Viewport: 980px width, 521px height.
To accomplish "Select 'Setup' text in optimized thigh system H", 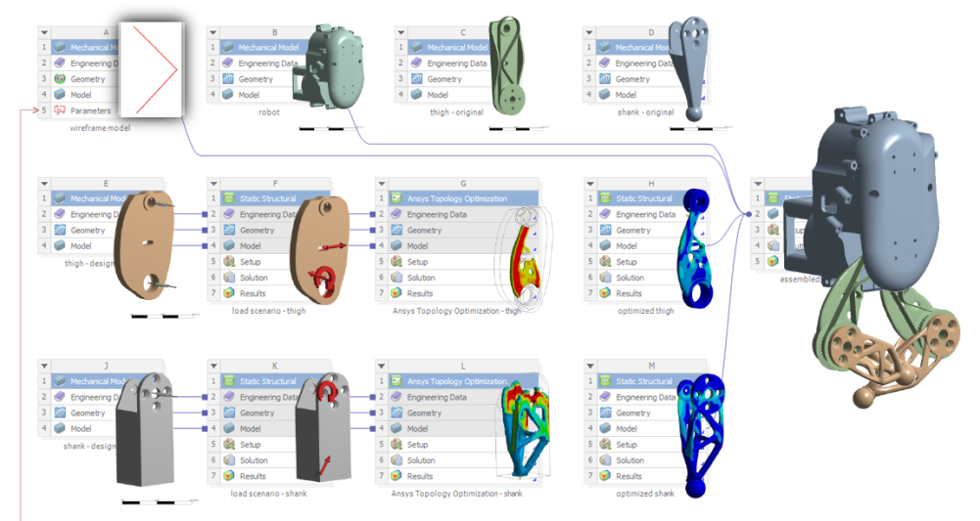I will [626, 261].
